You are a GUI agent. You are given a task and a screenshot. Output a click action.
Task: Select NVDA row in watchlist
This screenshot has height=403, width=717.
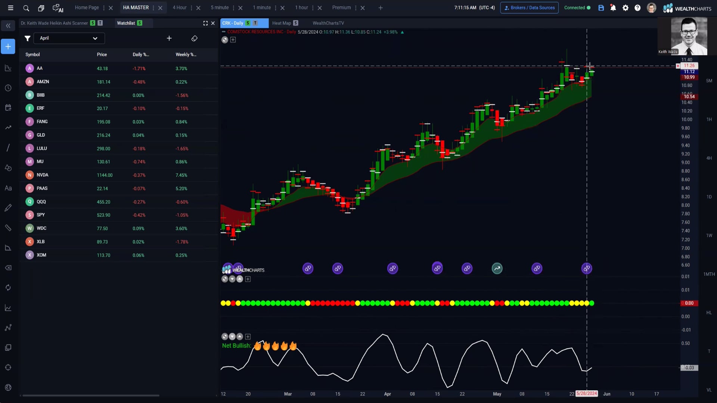[119, 175]
